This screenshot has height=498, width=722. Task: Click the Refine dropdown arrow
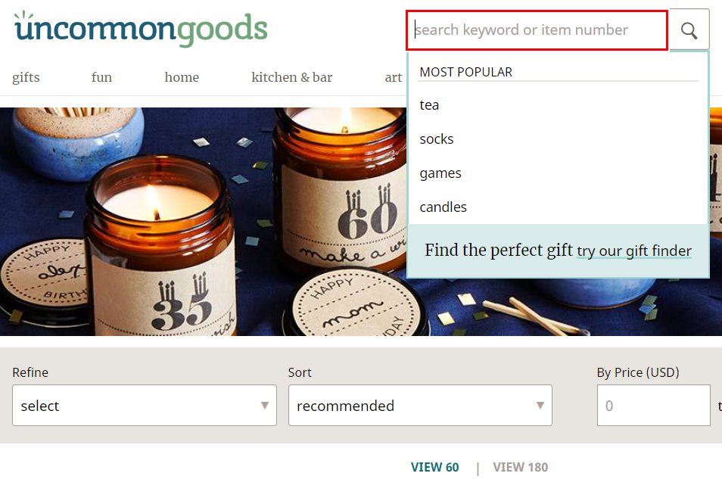point(265,406)
